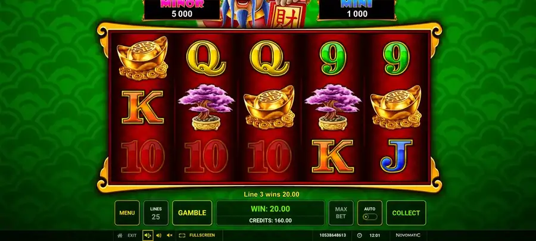The image size is (536, 241).
Task: Click the Minor 5 000 jackpot panel
Action: 182,10
